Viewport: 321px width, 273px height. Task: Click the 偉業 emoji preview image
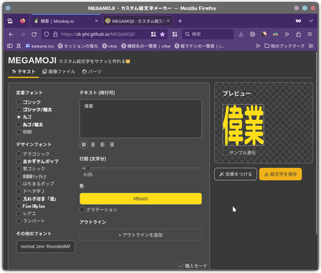coord(243,125)
